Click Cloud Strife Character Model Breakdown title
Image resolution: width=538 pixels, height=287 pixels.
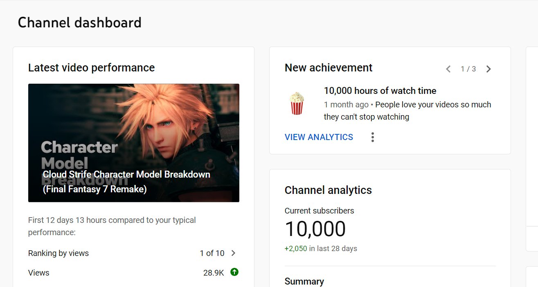tap(126, 182)
